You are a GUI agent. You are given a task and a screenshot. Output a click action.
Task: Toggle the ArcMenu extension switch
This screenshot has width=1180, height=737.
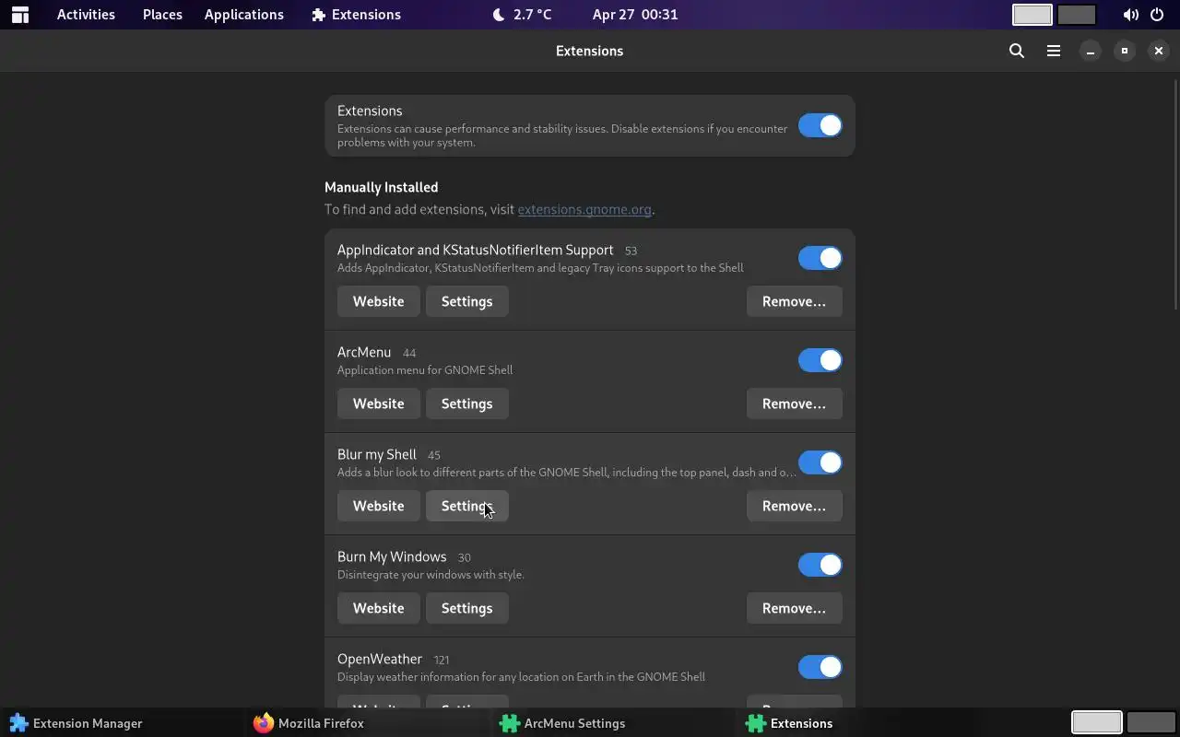click(820, 360)
